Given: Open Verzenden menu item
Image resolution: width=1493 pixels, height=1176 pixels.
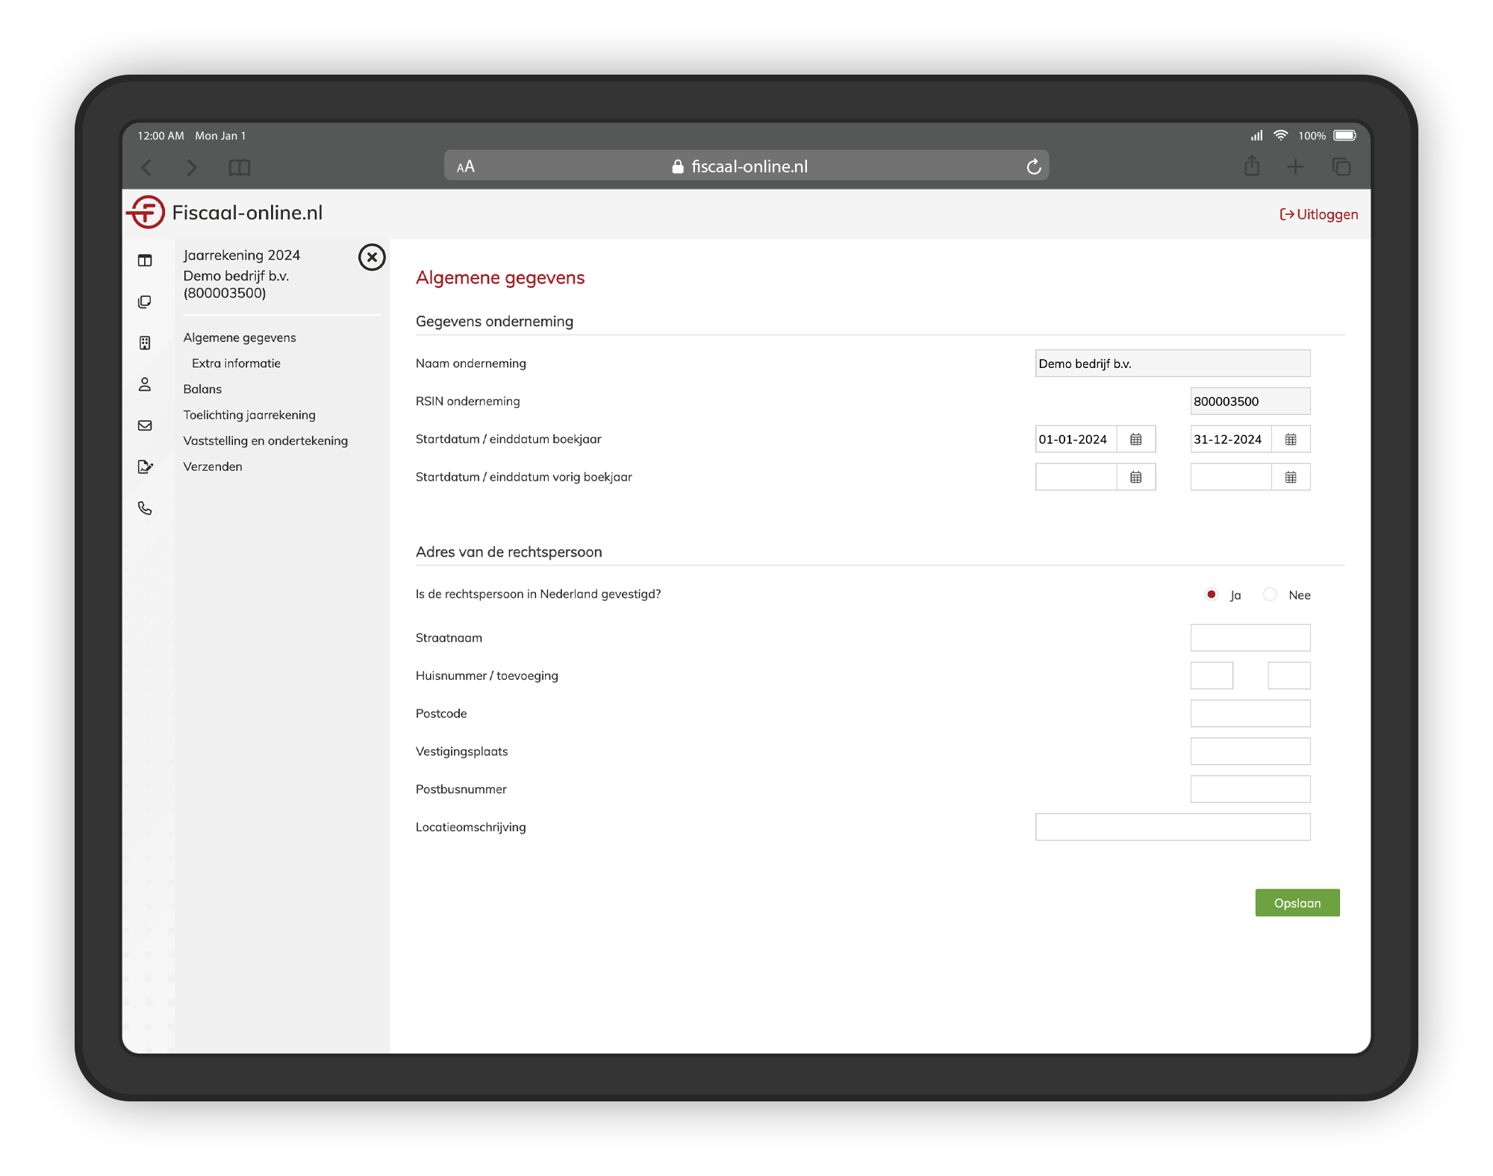Looking at the screenshot, I should pos(213,466).
